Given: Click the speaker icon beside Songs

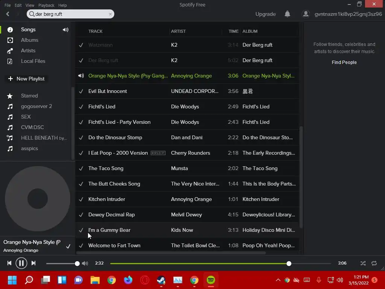Looking at the screenshot, I should [x=65, y=30].
